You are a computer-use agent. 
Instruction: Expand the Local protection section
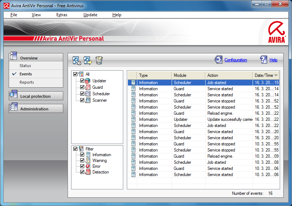point(35,96)
